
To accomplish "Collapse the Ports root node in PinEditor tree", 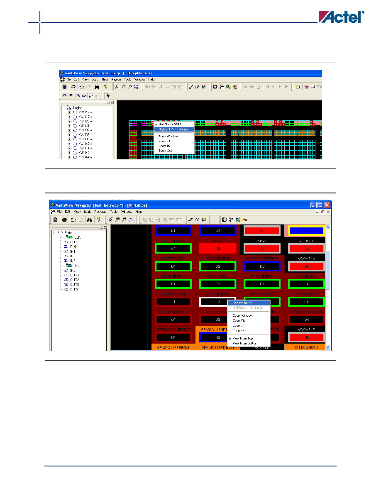I will pyautogui.click(x=54, y=233).
